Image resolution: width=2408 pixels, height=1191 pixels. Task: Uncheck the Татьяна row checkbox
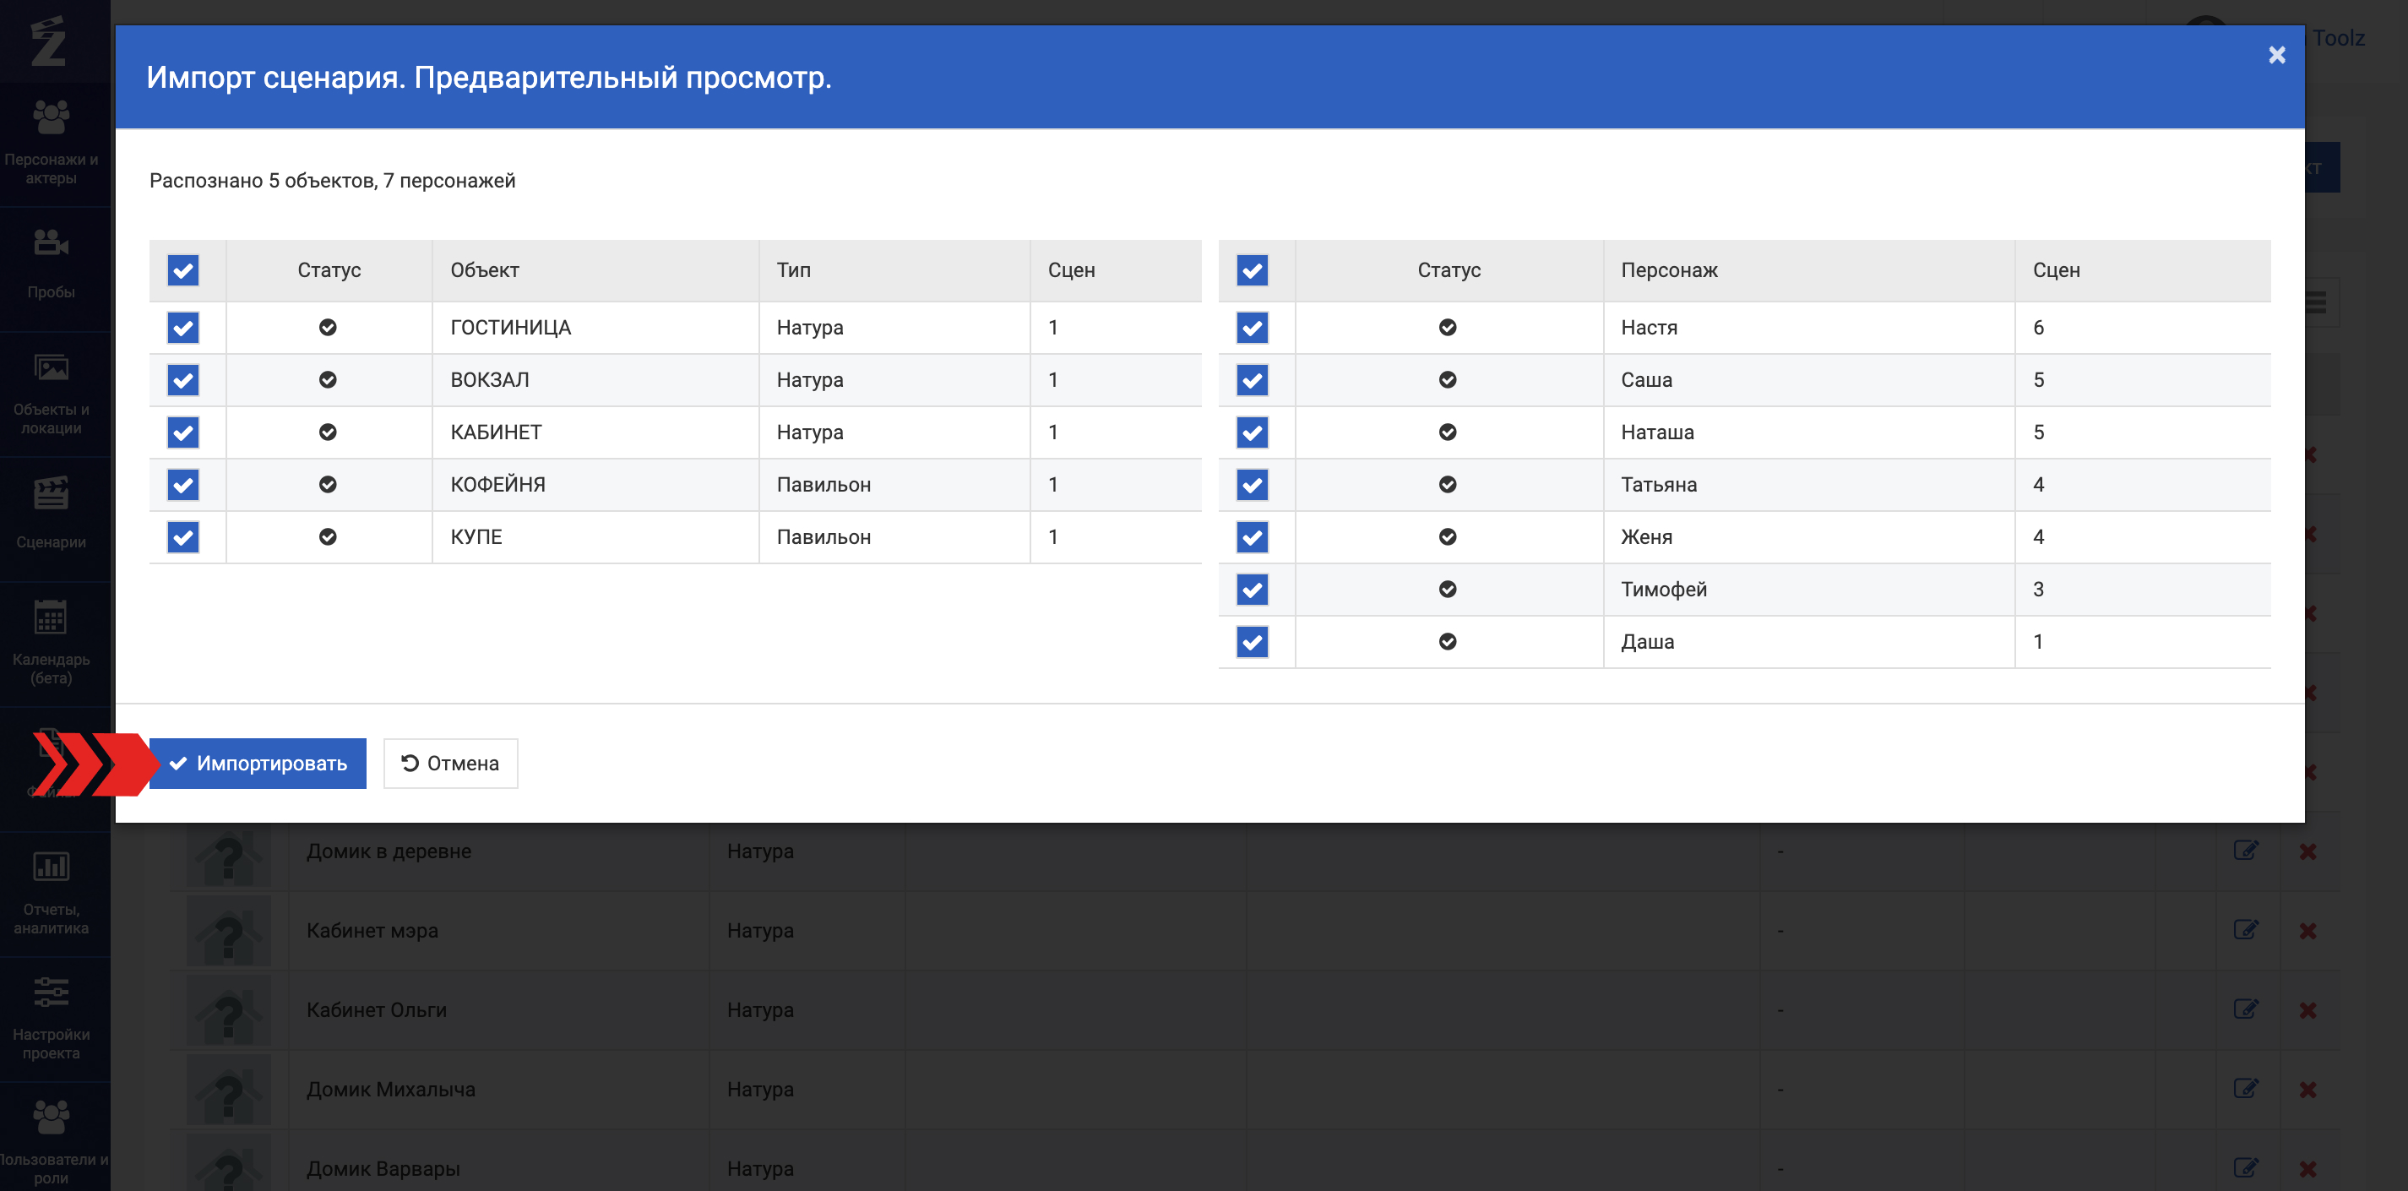1252,484
